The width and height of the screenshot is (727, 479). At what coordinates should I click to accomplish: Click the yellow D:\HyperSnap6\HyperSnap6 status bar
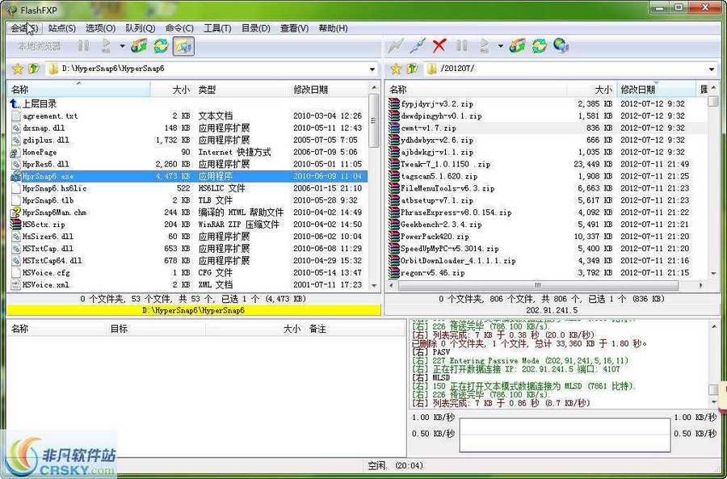pyautogui.click(x=194, y=310)
